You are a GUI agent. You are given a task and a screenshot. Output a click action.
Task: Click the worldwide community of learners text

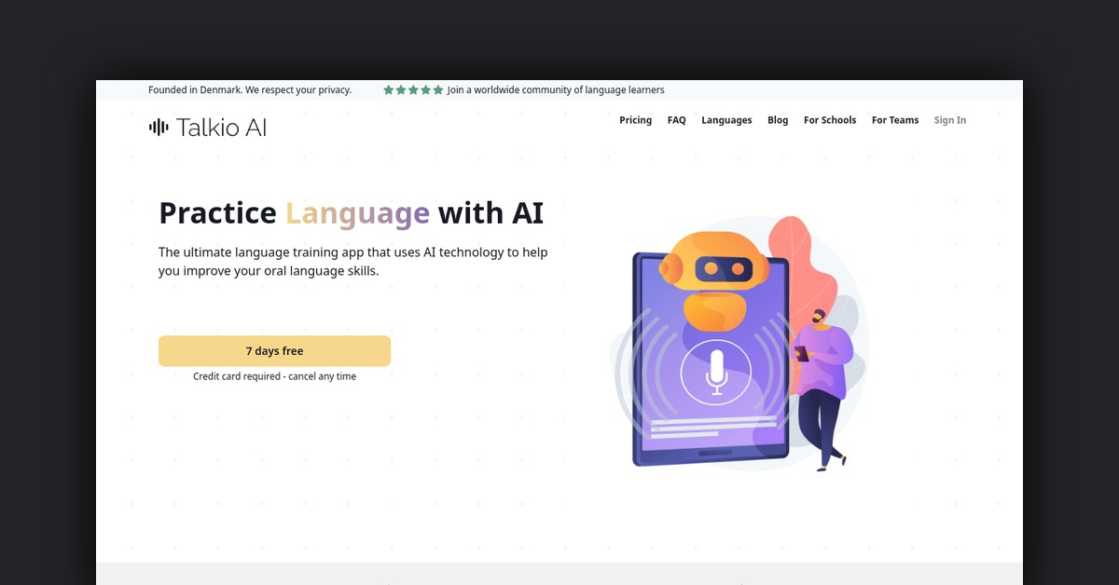click(x=555, y=90)
